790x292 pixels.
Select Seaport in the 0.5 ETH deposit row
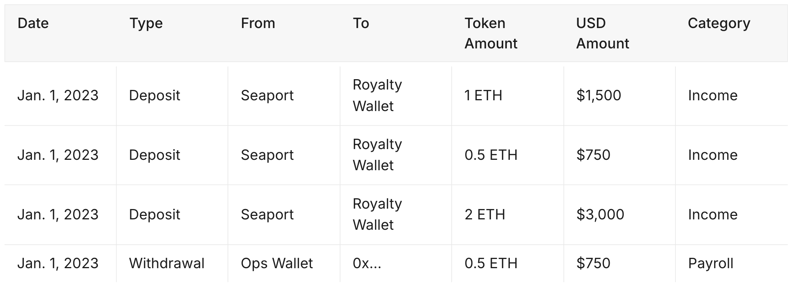click(x=267, y=155)
